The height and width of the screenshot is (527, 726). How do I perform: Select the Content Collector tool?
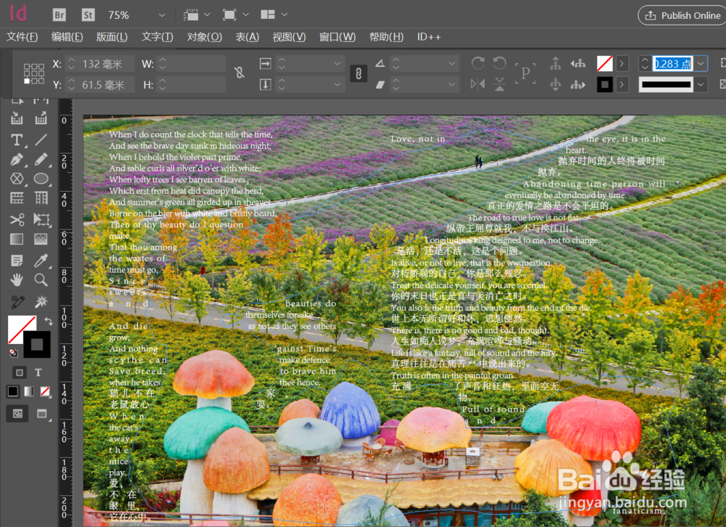(17, 118)
